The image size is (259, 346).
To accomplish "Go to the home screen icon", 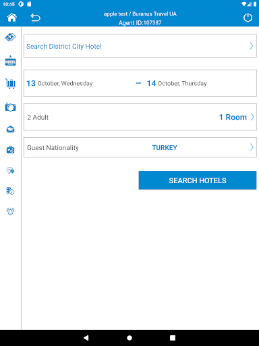I will pos(11,18).
